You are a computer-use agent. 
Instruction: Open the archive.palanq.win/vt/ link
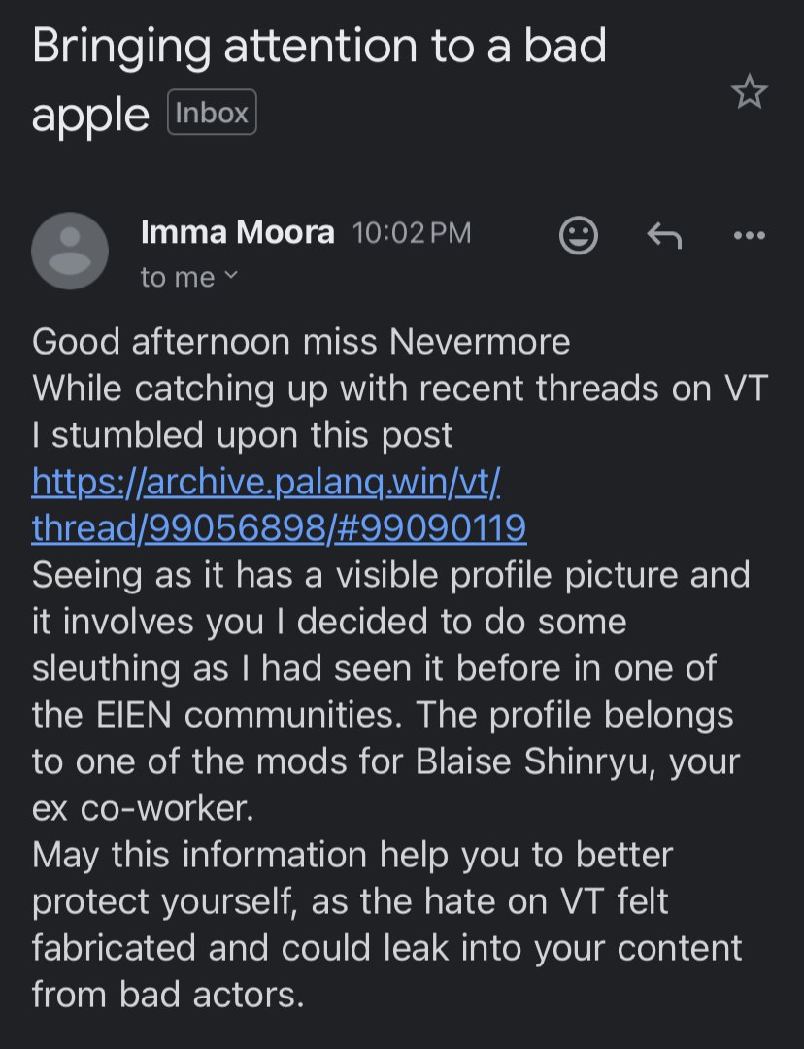pos(266,481)
